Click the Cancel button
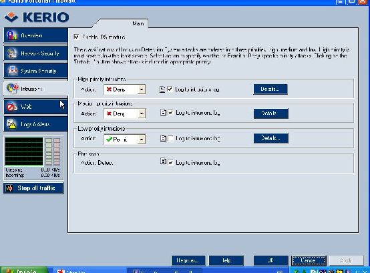 309,260
